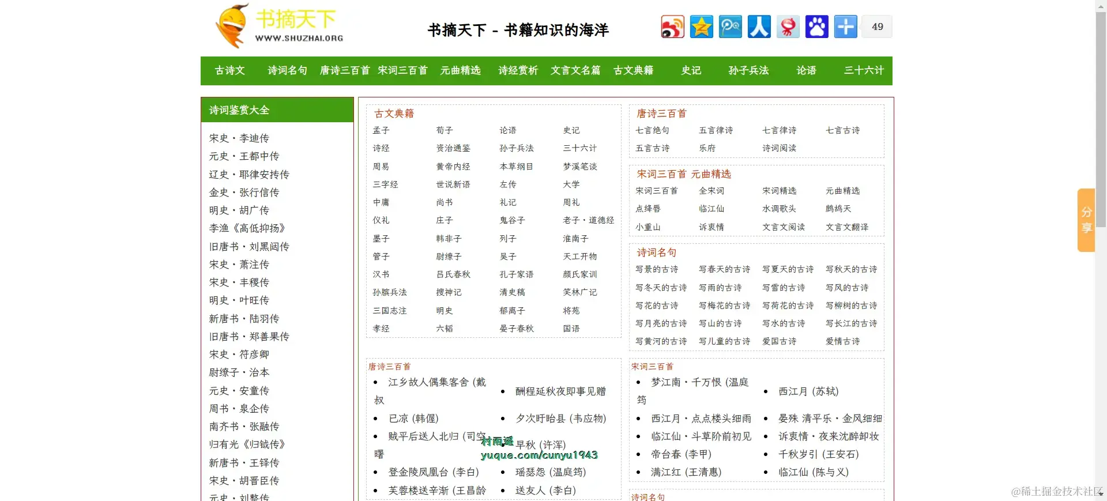Click the 世说新语 link
This screenshot has width=1107, height=501.
pyautogui.click(x=453, y=184)
